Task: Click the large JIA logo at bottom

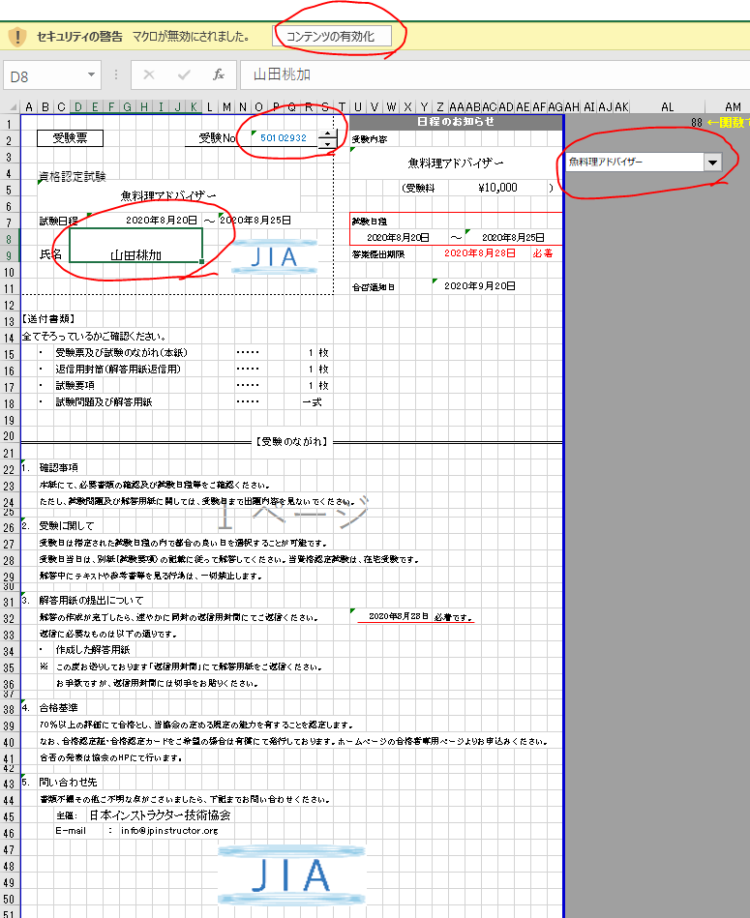Action: click(291, 874)
